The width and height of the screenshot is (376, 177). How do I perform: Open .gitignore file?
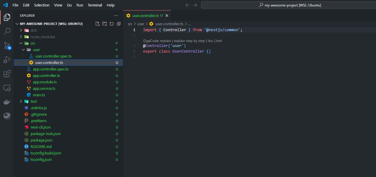[x=68, y=114]
